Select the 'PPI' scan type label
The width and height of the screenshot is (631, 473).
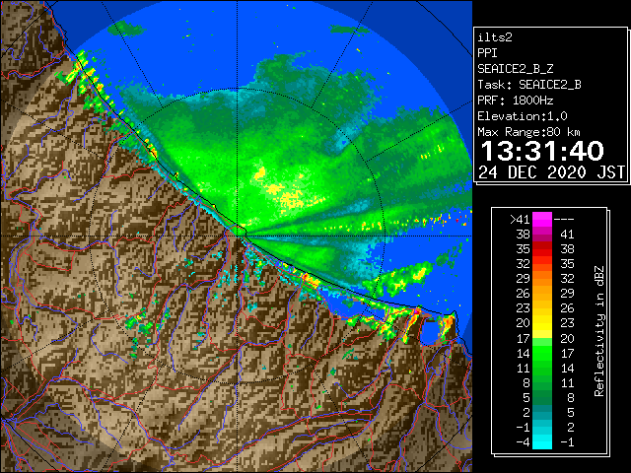pyautogui.click(x=487, y=53)
